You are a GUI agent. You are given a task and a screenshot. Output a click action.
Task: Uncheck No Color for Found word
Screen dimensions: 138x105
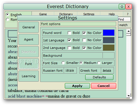[84, 33]
